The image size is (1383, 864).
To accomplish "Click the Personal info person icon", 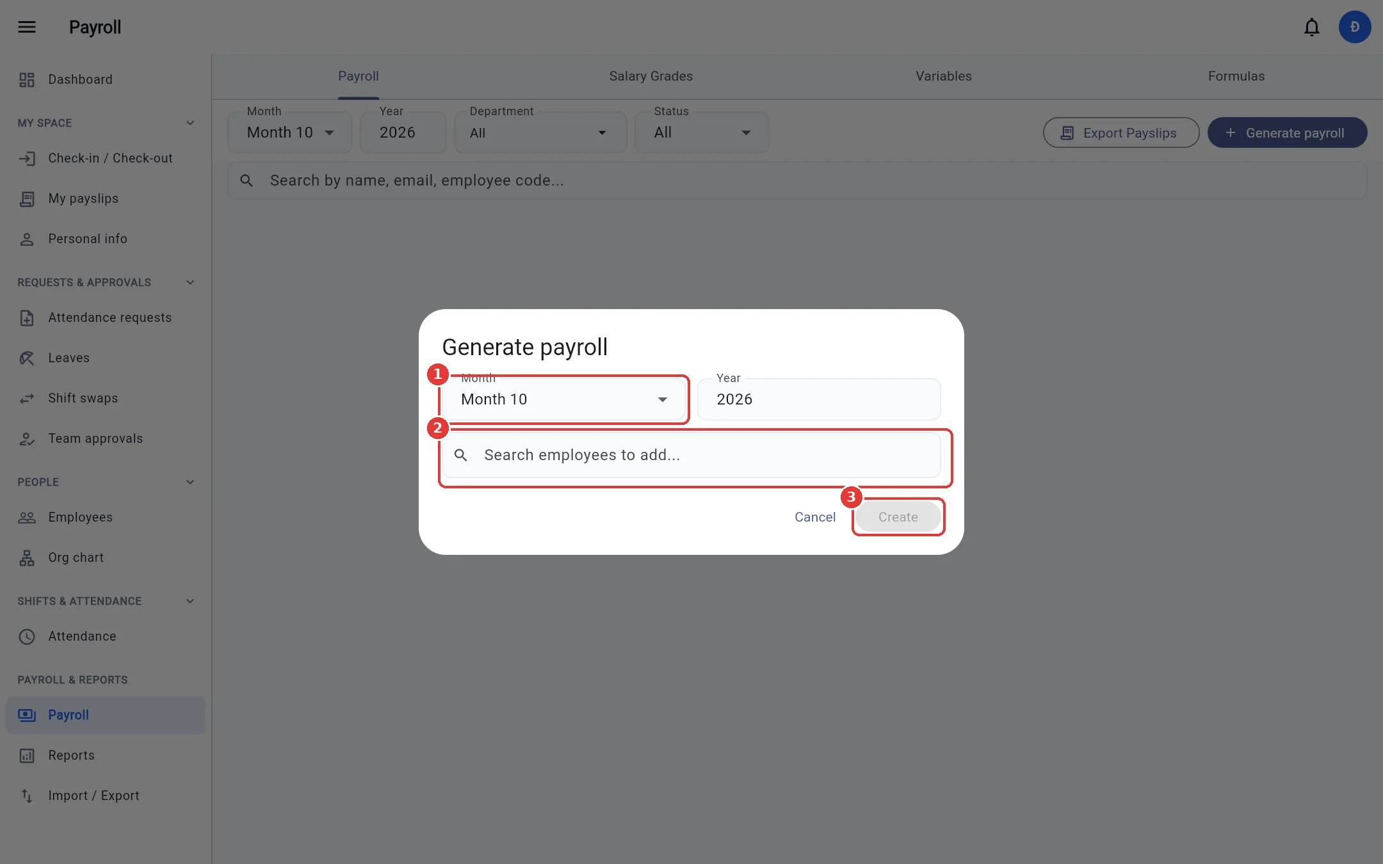I will tap(27, 239).
